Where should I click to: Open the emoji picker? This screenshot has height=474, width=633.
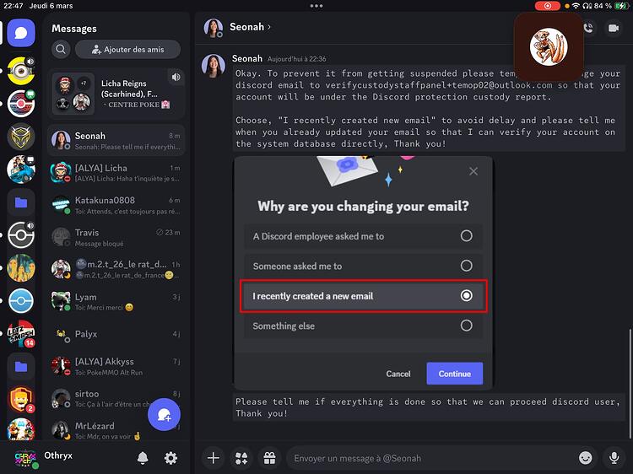tap(586, 458)
